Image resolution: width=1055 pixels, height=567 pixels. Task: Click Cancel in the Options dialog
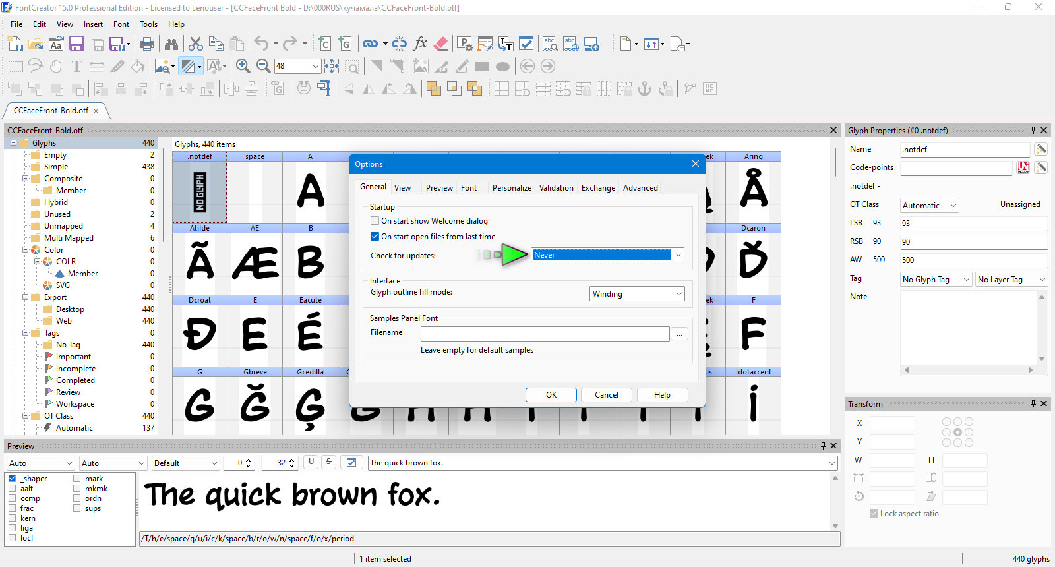tap(607, 395)
